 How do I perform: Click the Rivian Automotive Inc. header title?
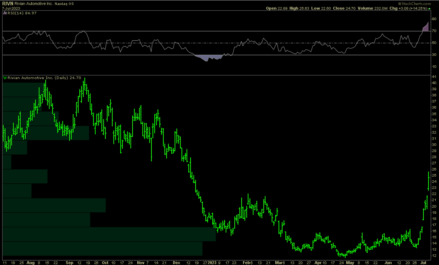34,4
